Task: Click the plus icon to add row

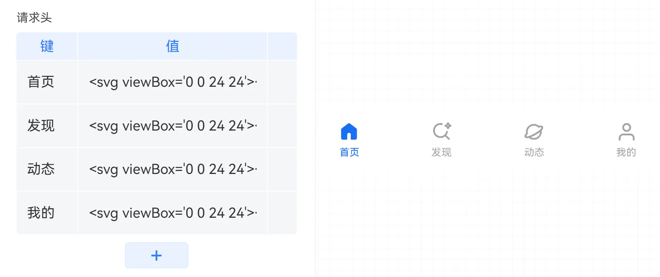Action: [156, 255]
